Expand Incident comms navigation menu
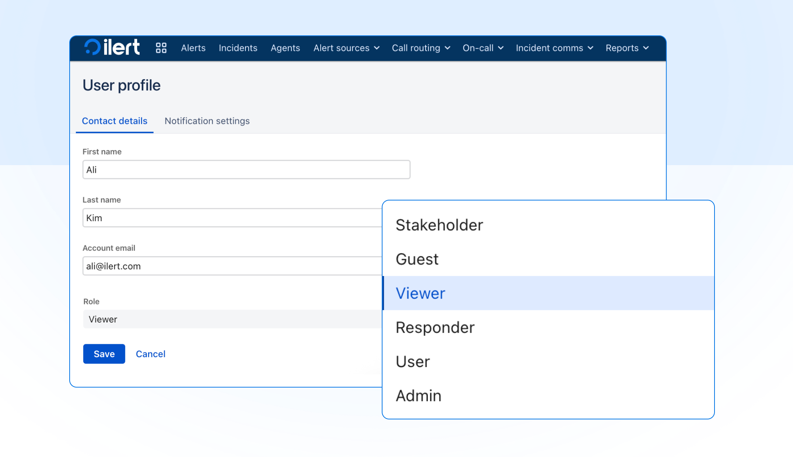The image size is (793, 457). tap(554, 48)
